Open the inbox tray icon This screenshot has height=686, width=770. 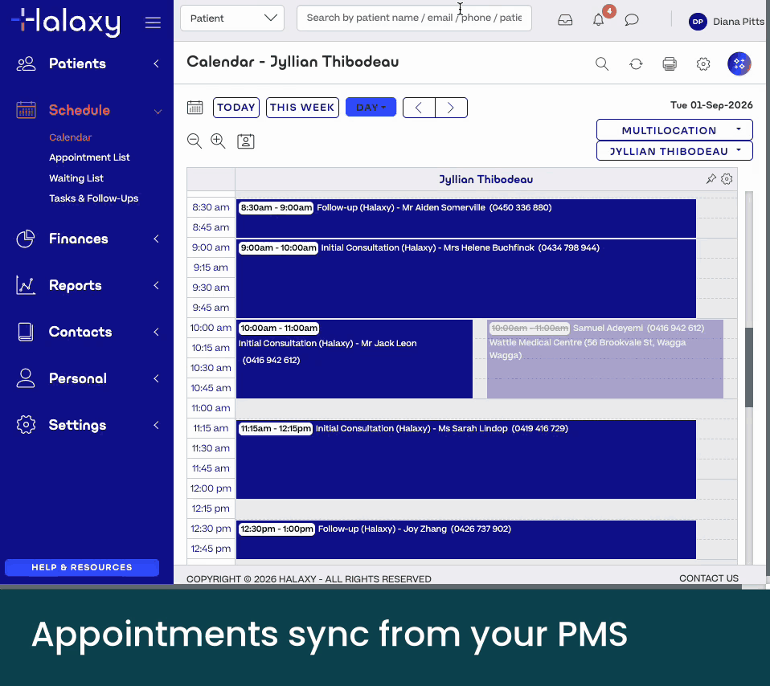(x=565, y=20)
